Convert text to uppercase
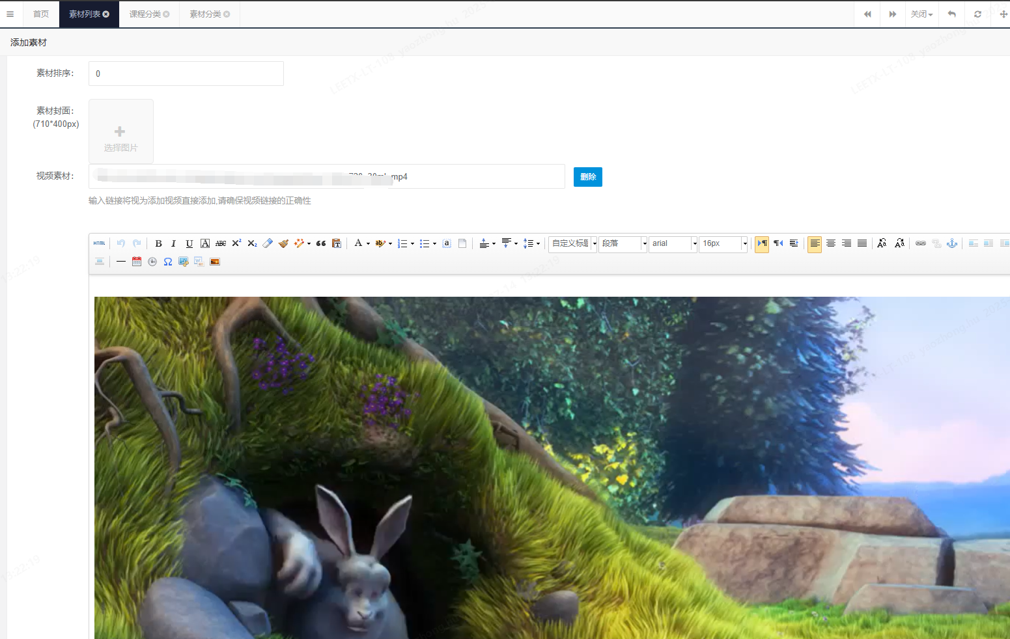The image size is (1010, 639). (882, 243)
